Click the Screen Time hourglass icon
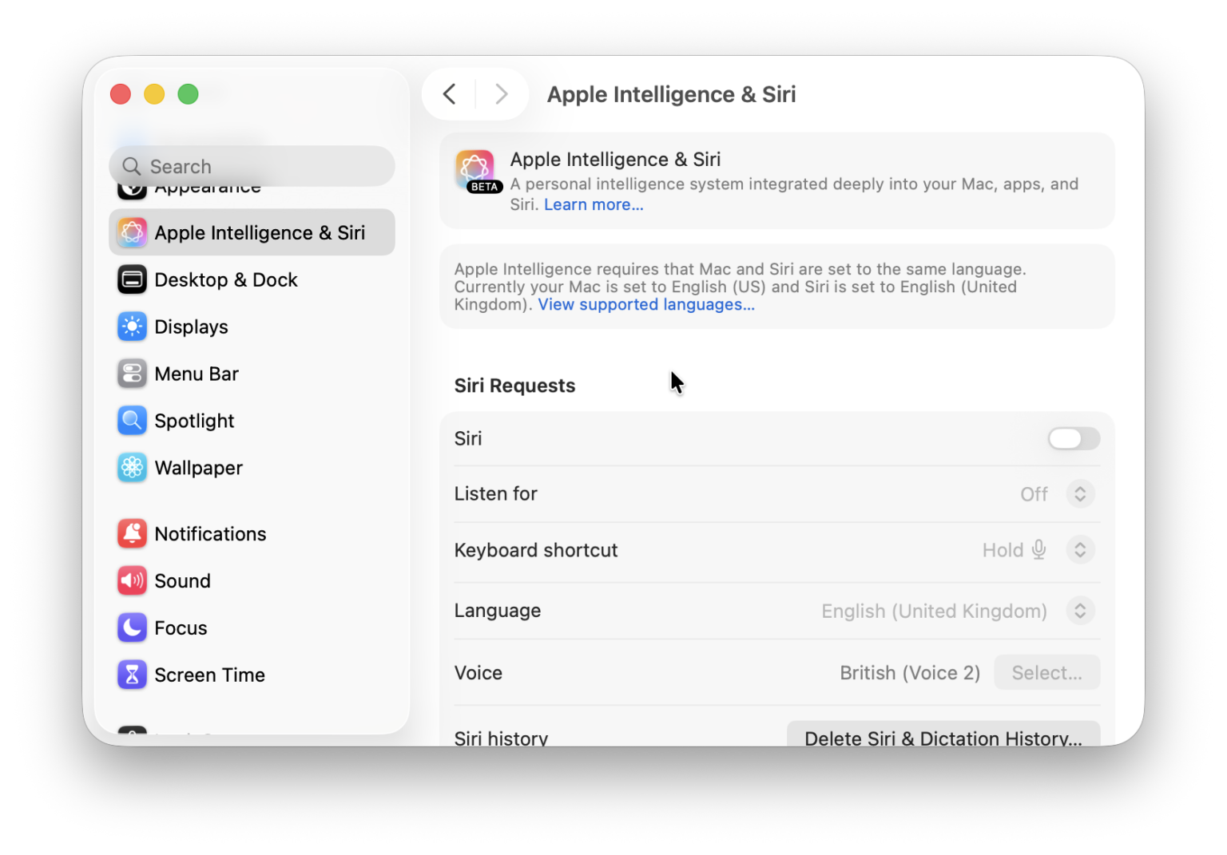Screen dimensions: 1227x855 tap(132, 675)
